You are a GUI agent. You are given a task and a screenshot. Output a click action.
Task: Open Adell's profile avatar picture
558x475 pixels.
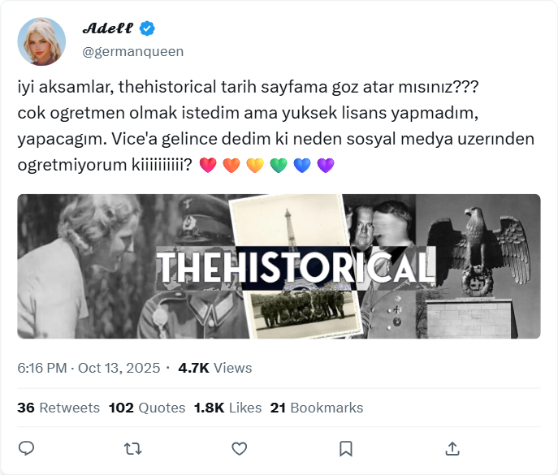click(x=41, y=41)
